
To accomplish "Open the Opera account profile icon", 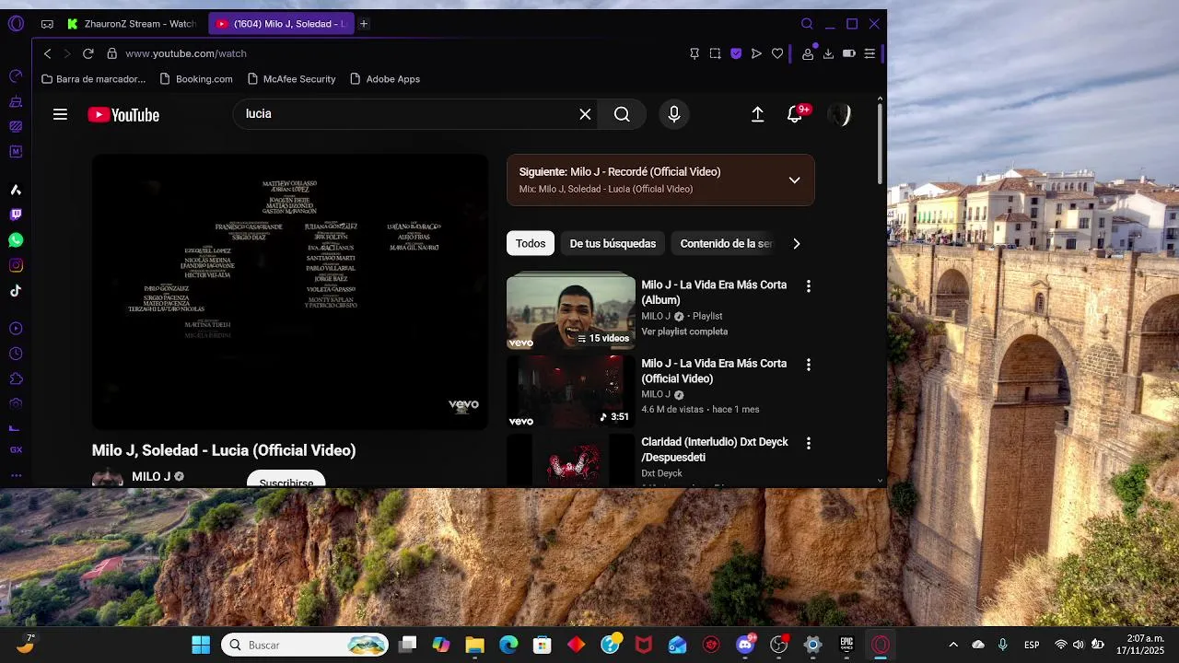I will point(808,53).
